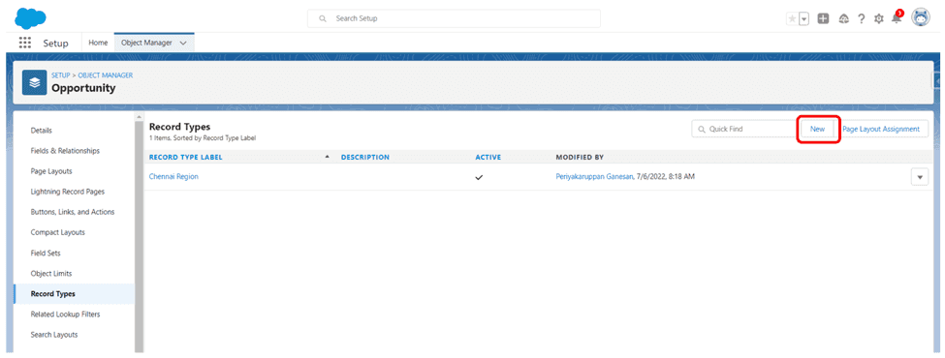
Task: Click the favorites star icon
Action: pyautogui.click(x=792, y=18)
